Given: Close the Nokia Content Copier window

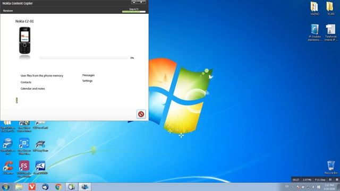Looking at the screenshot, I should [141, 2].
